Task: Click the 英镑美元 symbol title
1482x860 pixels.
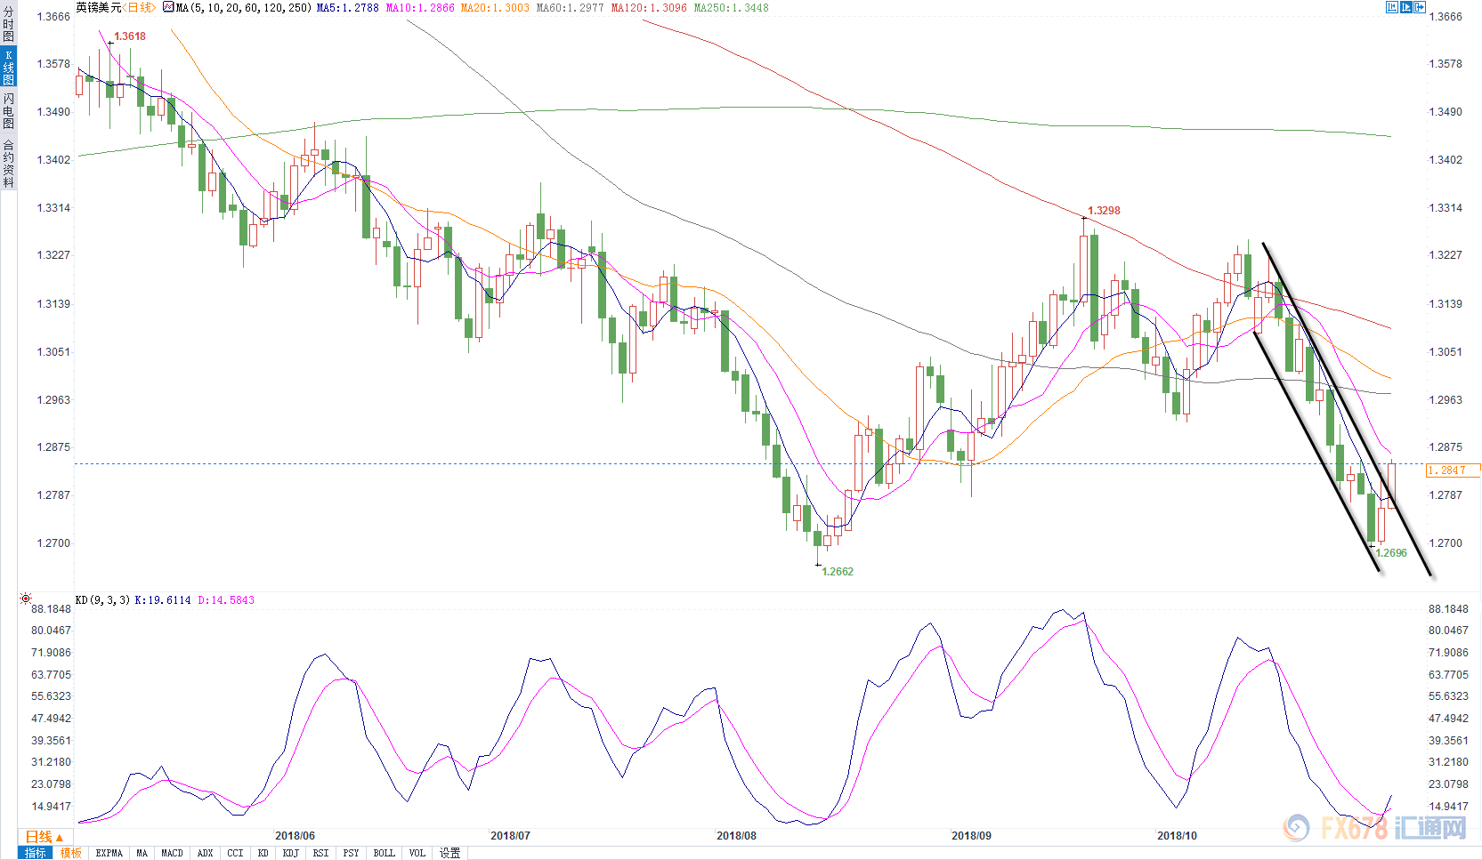Action: [99, 7]
